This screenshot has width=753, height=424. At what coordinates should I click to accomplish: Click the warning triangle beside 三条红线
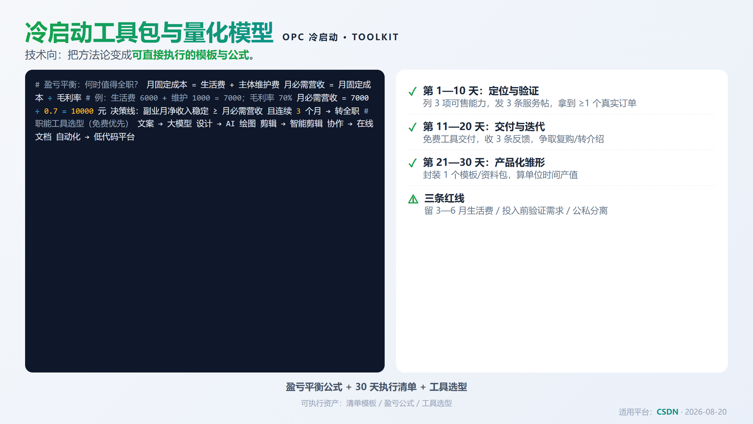[413, 199]
